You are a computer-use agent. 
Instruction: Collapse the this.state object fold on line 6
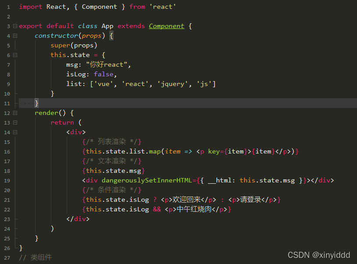(15, 55)
